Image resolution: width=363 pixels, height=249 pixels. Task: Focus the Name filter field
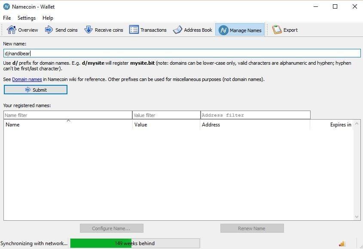[x=68, y=115]
